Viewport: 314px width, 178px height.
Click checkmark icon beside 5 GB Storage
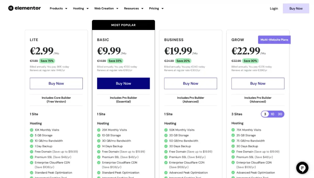pyautogui.click(x=32, y=135)
